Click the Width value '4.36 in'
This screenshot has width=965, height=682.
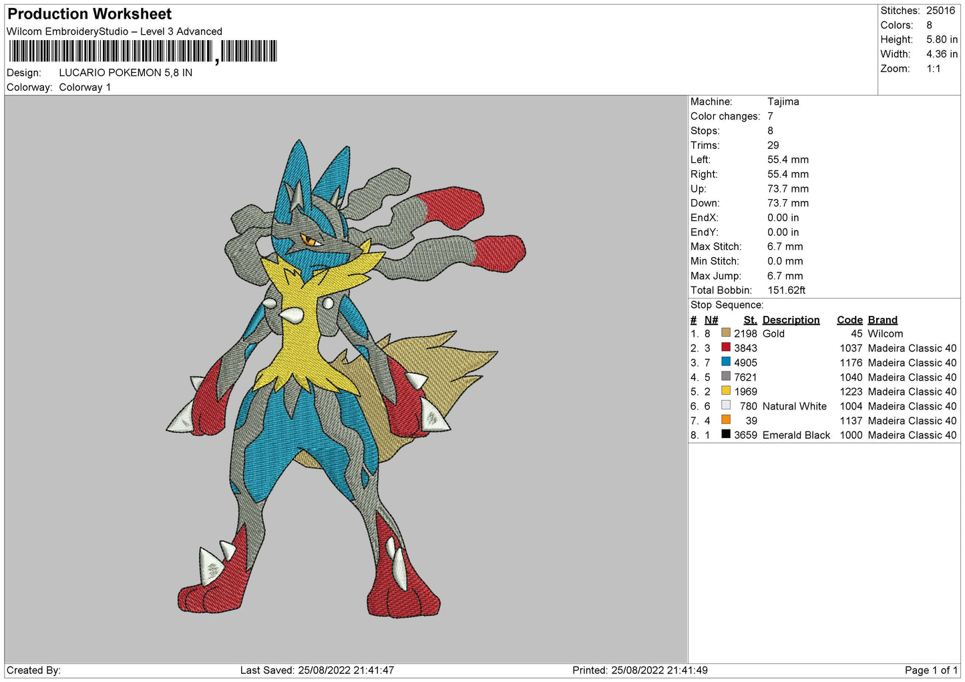[942, 54]
